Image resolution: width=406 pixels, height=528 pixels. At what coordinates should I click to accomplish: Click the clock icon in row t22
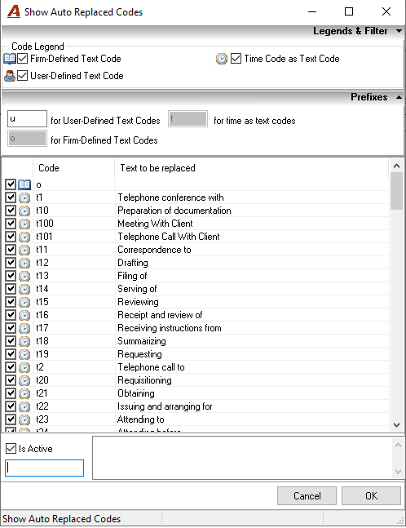click(24, 406)
